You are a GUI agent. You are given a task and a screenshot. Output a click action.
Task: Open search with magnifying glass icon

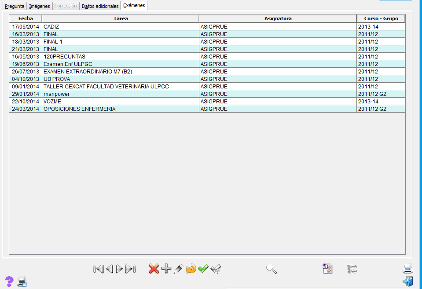(x=272, y=269)
